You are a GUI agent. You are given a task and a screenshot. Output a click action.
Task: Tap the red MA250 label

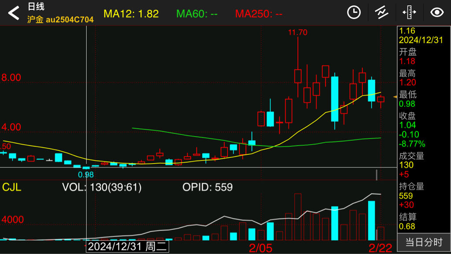tap(259, 14)
